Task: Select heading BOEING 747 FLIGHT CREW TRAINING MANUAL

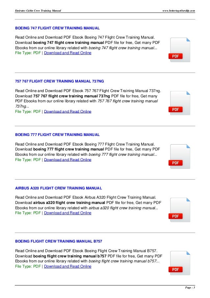Action: 57,28
